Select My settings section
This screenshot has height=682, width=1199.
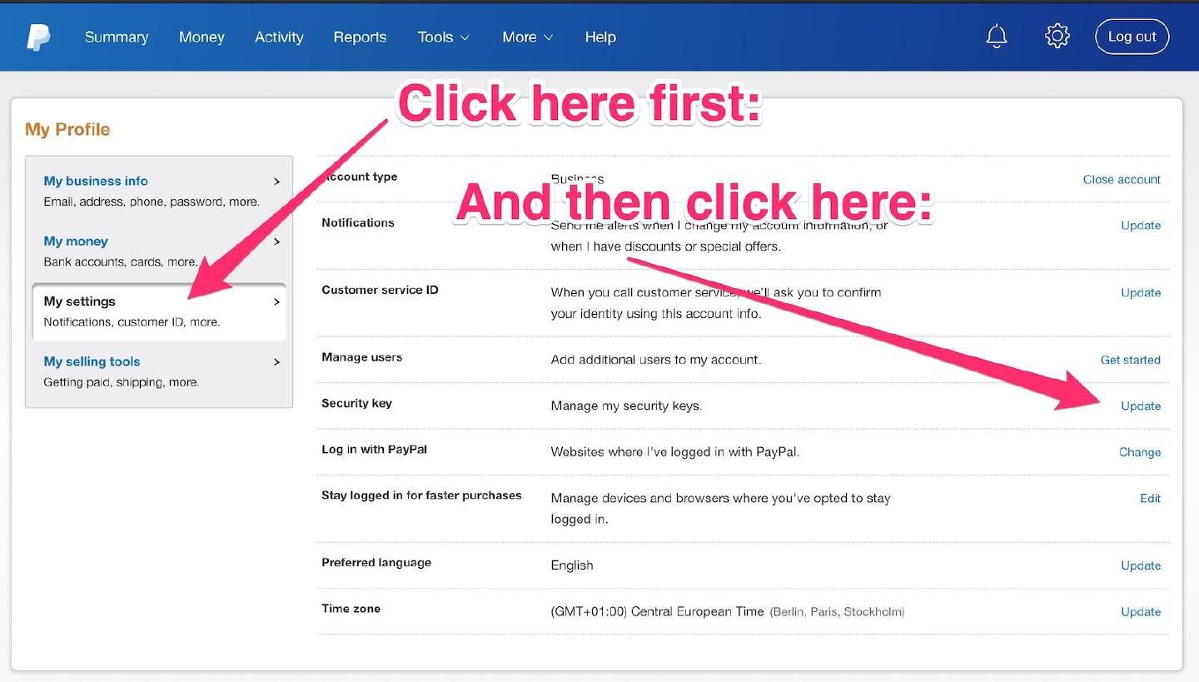pos(159,311)
